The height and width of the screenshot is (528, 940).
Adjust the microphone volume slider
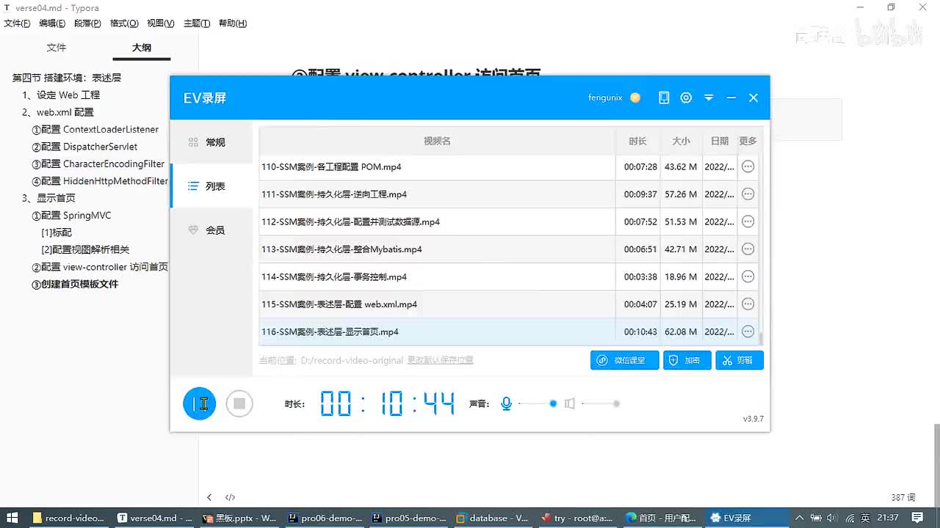coord(538,403)
